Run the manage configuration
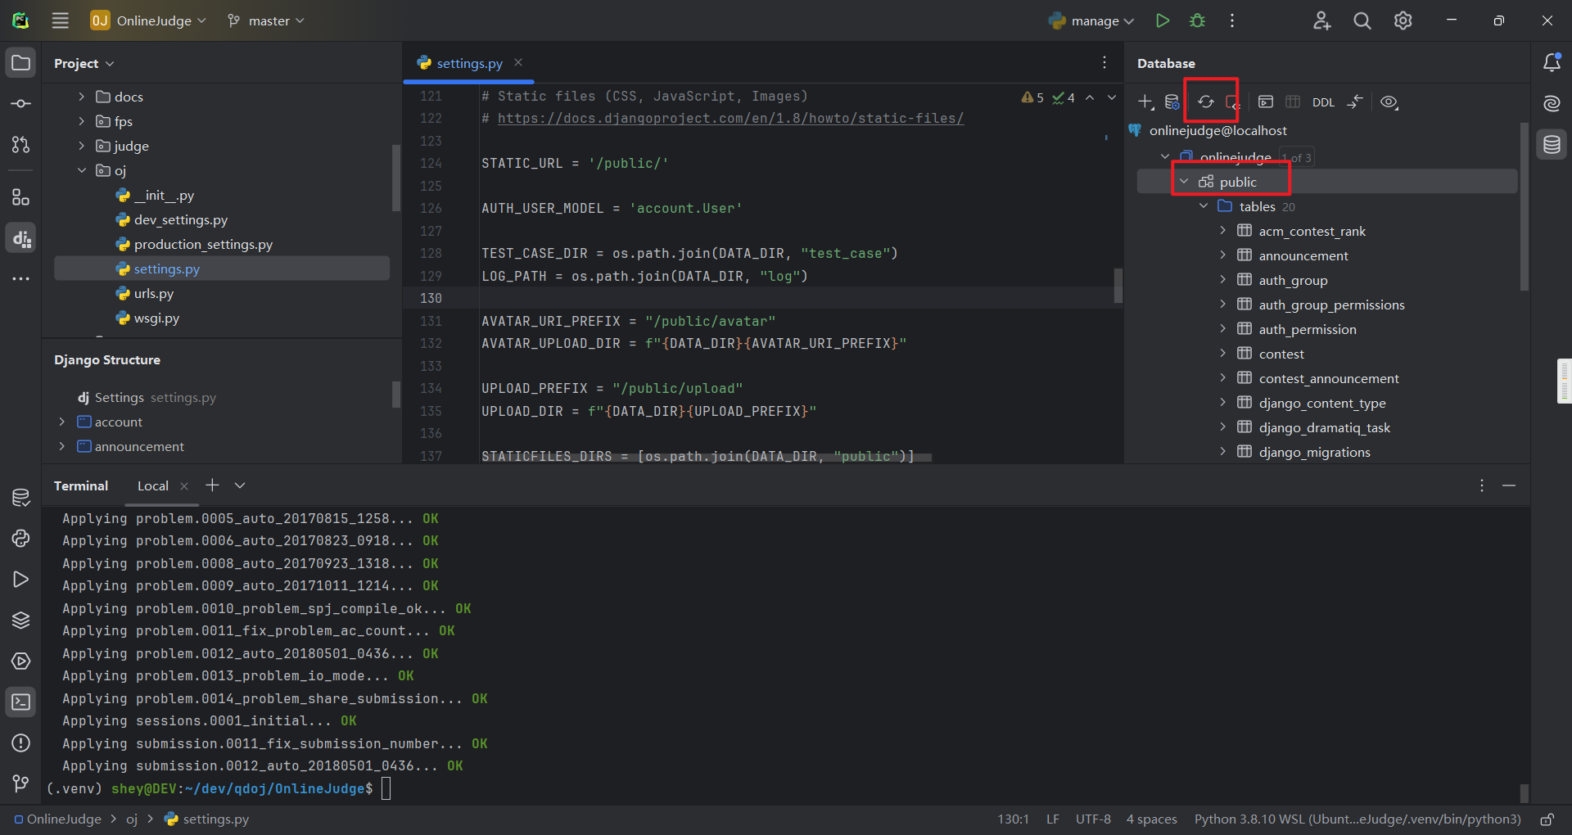This screenshot has height=835, width=1572. click(1162, 20)
